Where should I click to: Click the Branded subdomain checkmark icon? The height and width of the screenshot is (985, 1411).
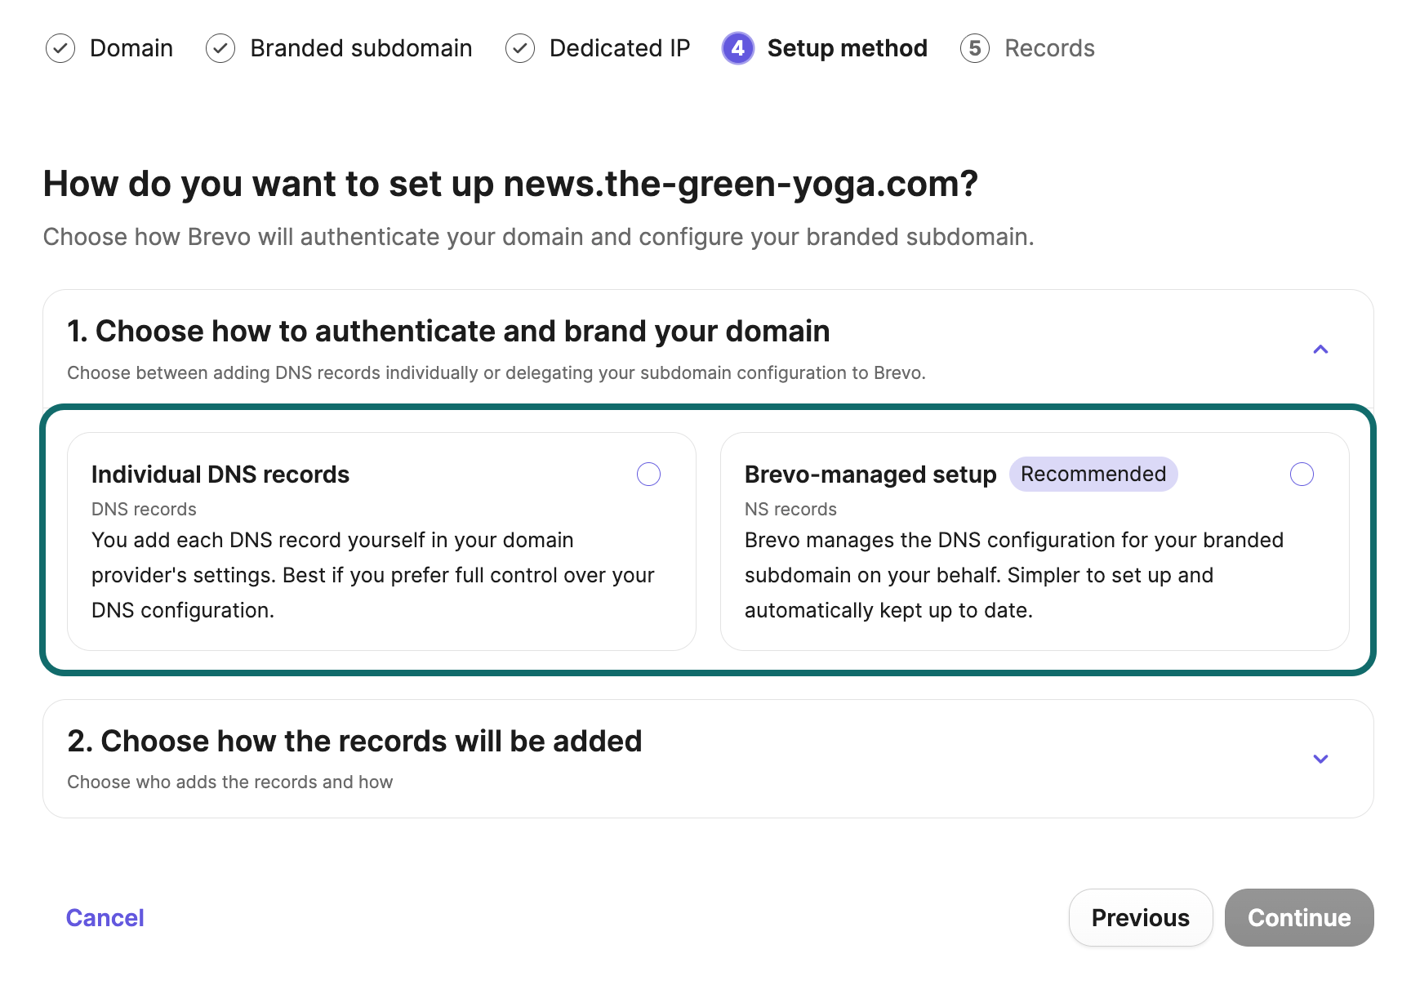(x=220, y=48)
